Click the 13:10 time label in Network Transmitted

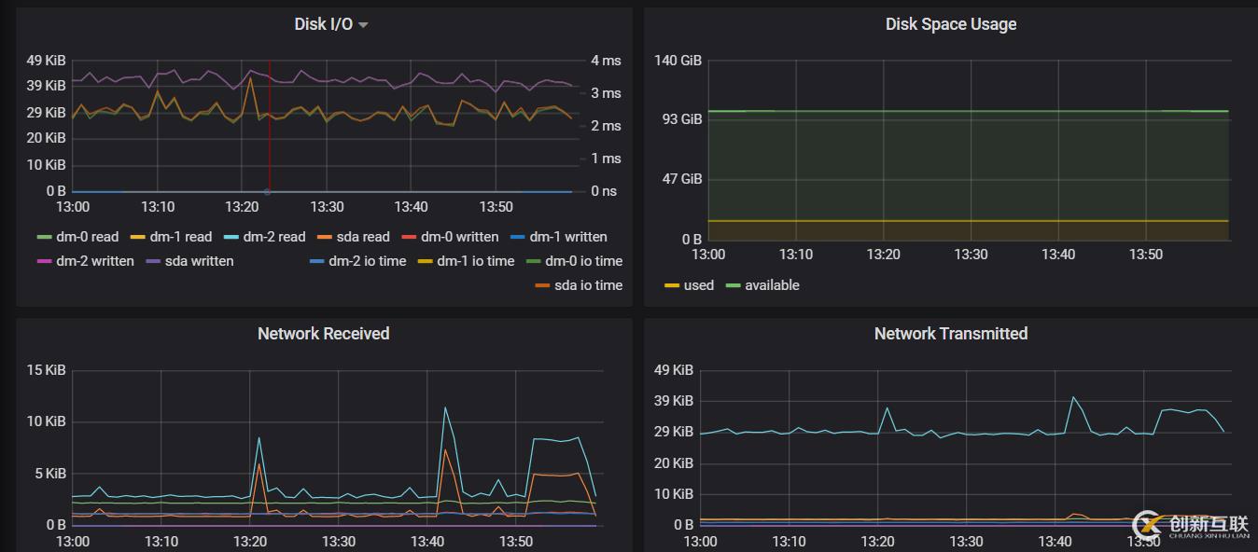pyautogui.click(x=790, y=542)
